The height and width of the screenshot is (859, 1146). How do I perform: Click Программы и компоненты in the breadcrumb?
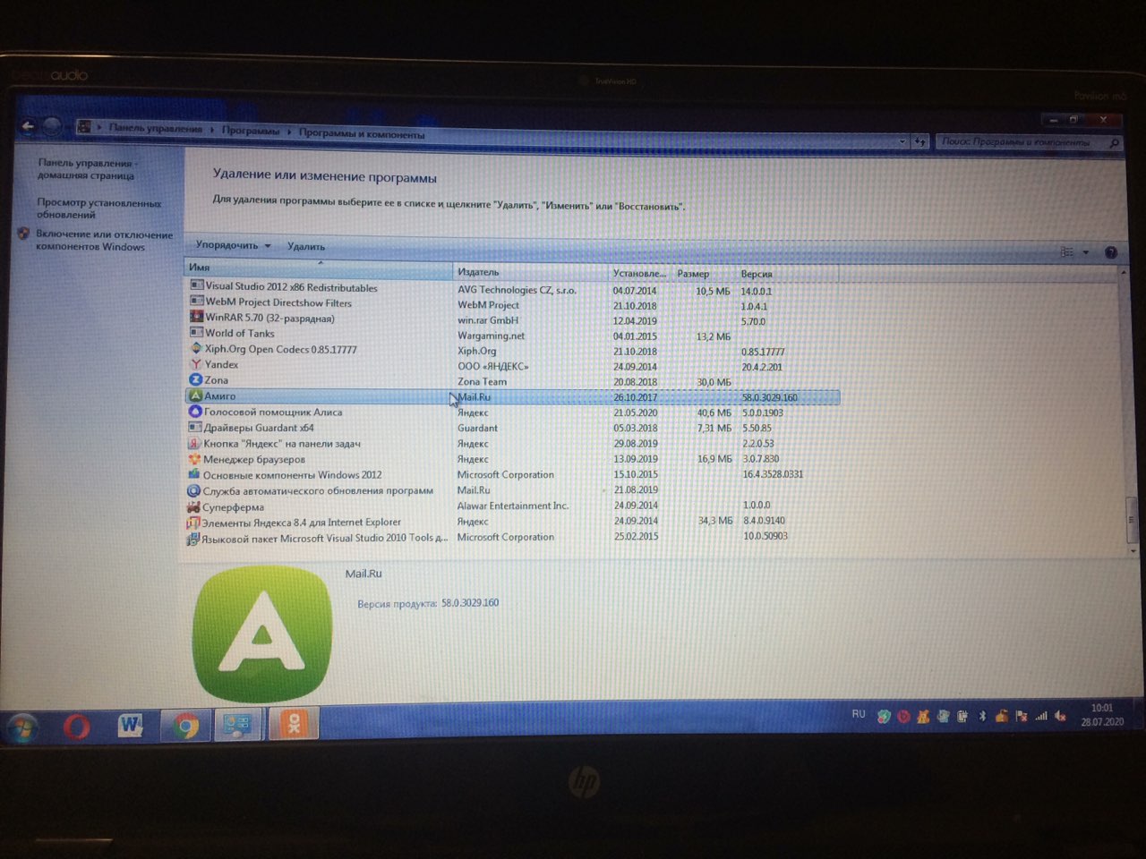click(x=362, y=133)
